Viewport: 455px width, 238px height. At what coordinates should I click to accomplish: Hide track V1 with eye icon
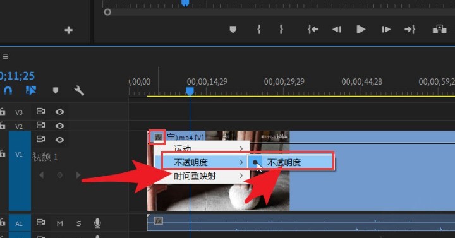pos(59,140)
